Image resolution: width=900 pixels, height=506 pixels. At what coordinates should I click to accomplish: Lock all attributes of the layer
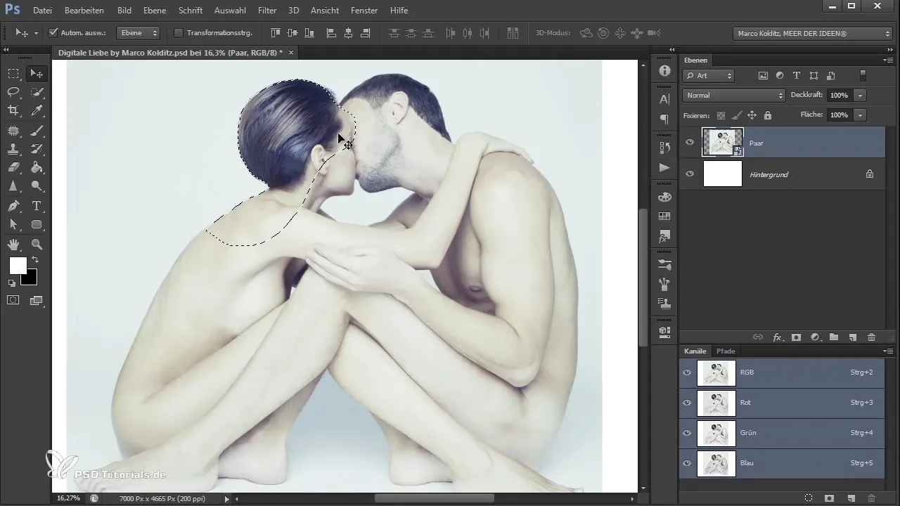tap(767, 115)
